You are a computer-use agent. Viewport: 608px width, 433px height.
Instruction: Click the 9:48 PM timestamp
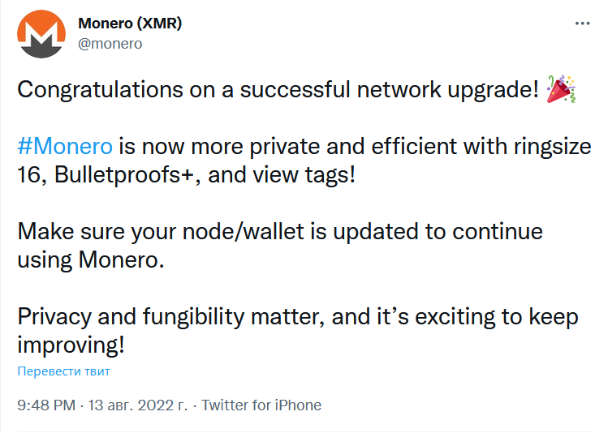(45, 405)
